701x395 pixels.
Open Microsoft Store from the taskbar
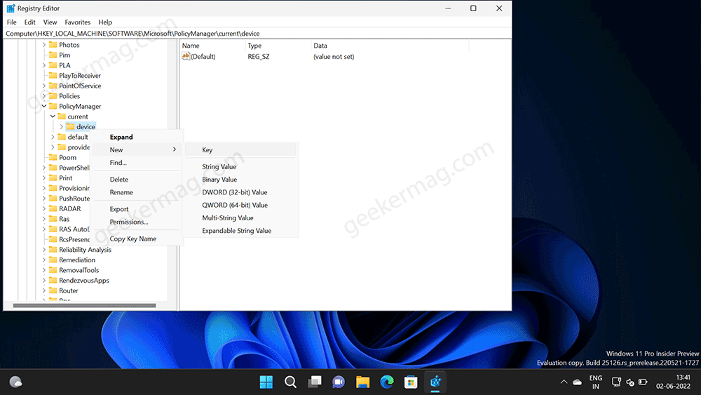(x=411, y=382)
